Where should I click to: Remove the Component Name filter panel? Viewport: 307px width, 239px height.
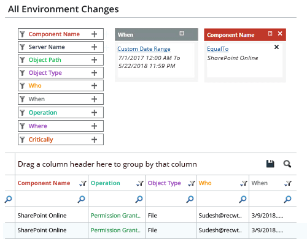[x=280, y=34]
